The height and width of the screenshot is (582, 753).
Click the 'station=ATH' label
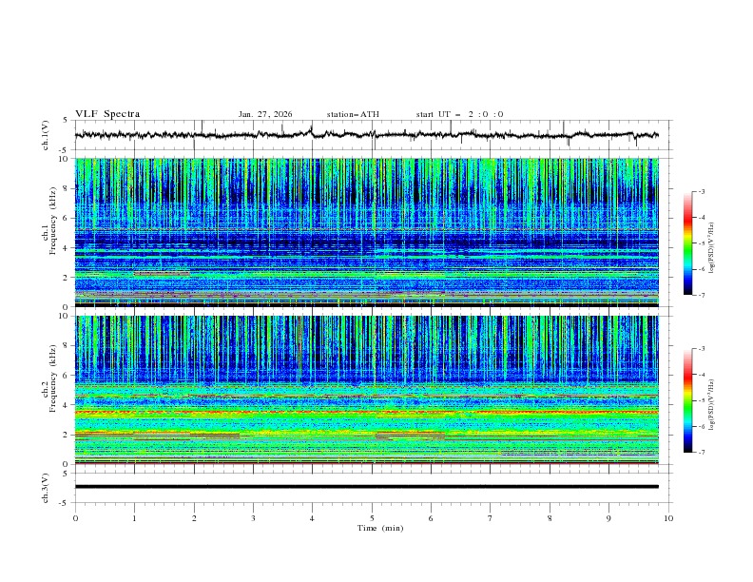pyautogui.click(x=353, y=114)
